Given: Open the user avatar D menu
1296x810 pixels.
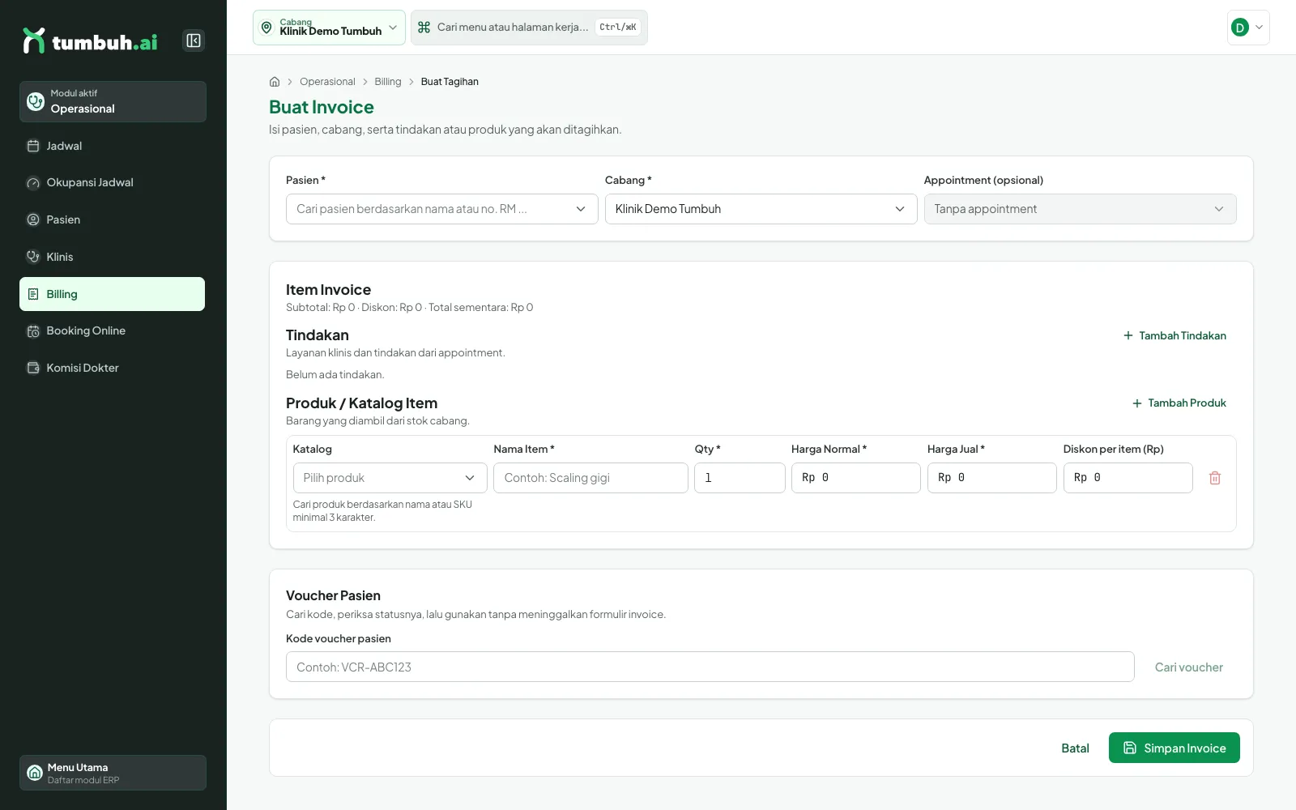Looking at the screenshot, I should click(1248, 28).
